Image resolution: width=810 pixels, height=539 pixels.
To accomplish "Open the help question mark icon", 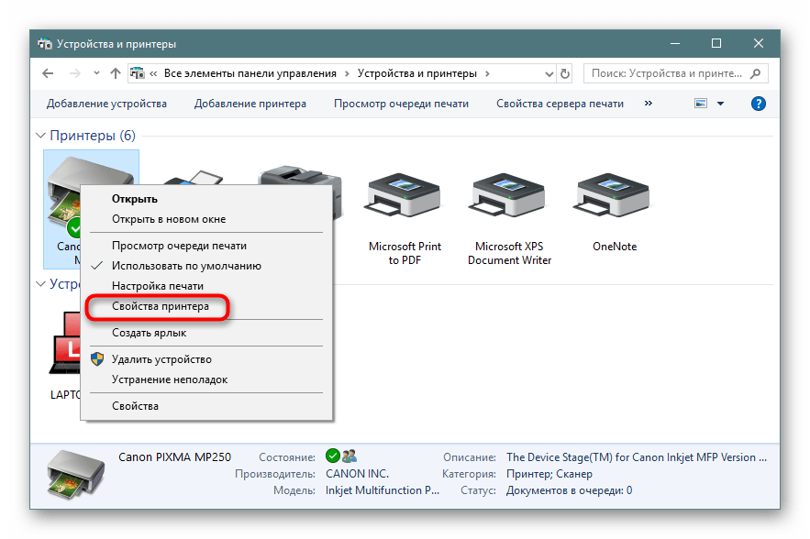I will [x=758, y=104].
